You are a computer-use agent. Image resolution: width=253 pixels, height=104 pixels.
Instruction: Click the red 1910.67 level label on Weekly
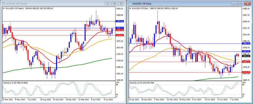[120, 35]
